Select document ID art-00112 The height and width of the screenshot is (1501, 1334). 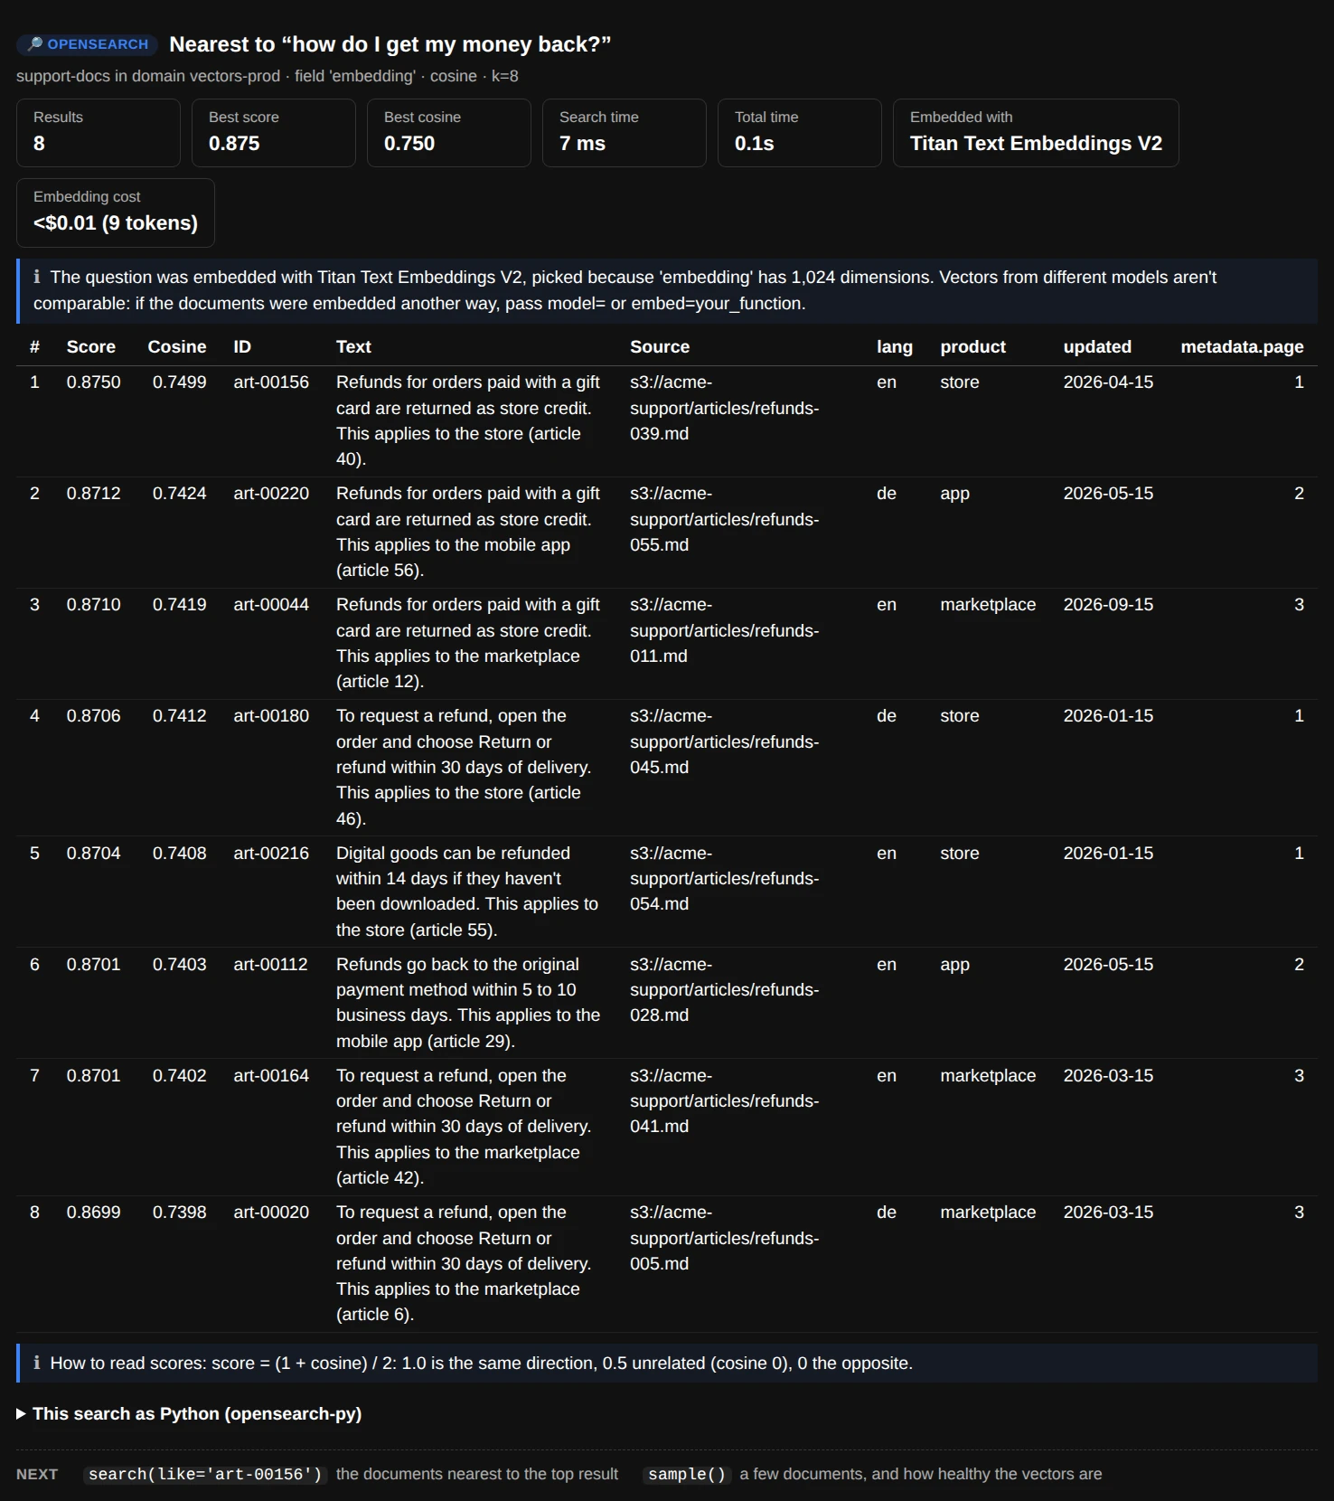click(271, 965)
